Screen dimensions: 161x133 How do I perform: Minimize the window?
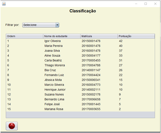[136, 4]
